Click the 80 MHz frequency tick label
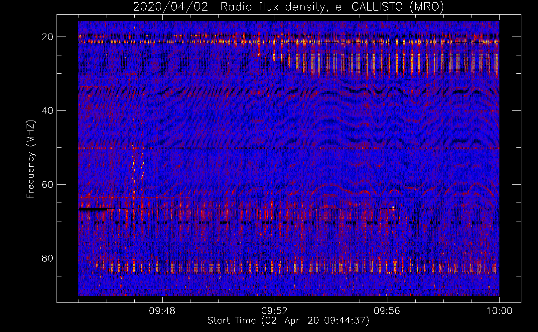The image size is (538, 332). pyautogui.click(x=48, y=258)
